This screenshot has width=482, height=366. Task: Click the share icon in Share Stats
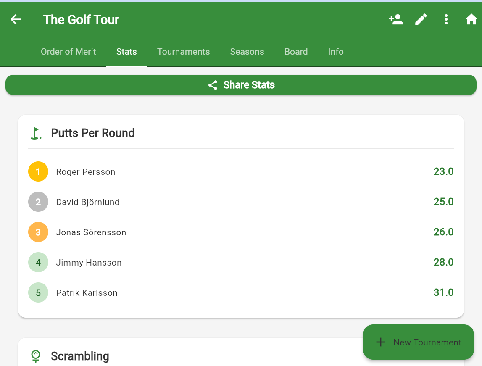(x=213, y=85)
